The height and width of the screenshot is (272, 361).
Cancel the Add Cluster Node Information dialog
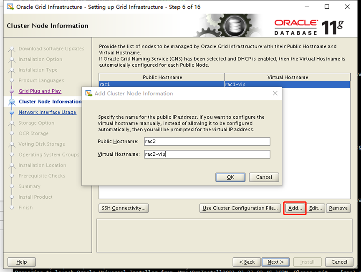[264, 177]
